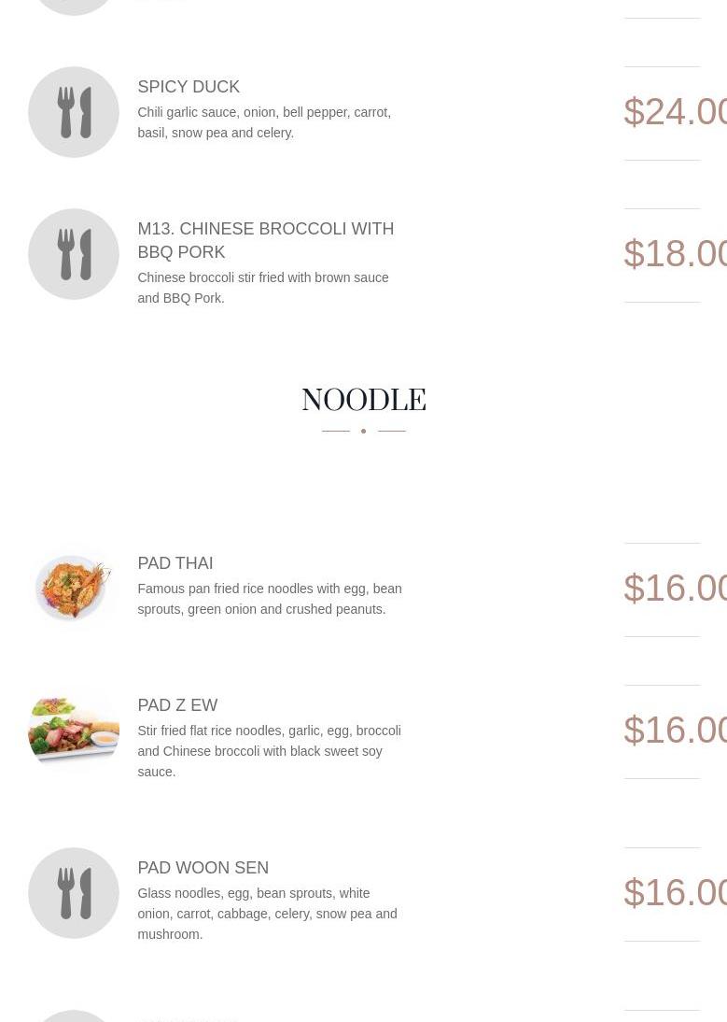Select the PAD WOON SEN item title
The width and height of the screenshot is (727, 1022).
[x=203, y=868]
